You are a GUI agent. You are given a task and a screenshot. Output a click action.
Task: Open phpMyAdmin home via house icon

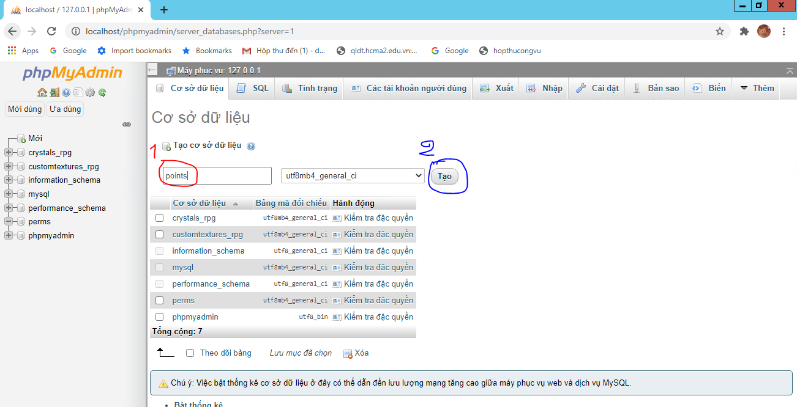[x=42, y=93]
